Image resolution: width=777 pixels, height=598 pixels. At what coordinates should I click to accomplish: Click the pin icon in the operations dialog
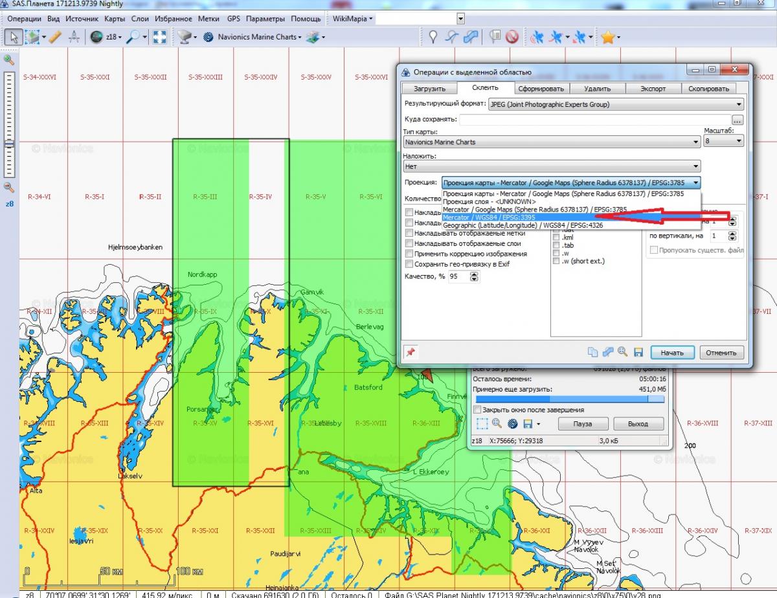pyautogui.click(x=409, y=352)
